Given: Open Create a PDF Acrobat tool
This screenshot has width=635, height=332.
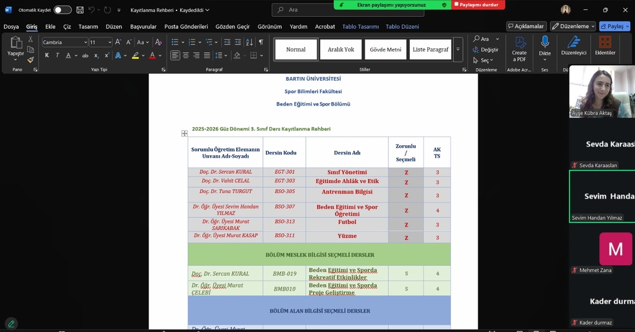Looking at the screenshot, I should tap(519, 49).
